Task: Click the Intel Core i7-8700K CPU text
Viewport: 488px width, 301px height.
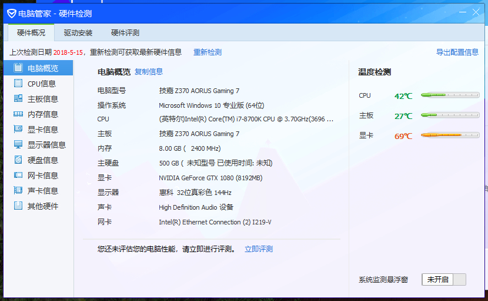Action: [246, 119]
